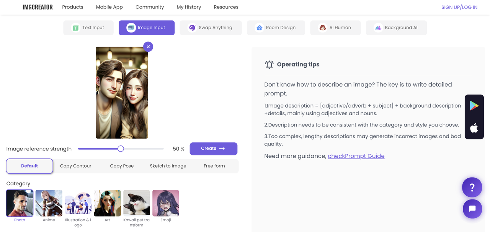Click SIGN UP/LOG IN link
The width and height of the screenshot is (490, 232).
(x=459, y=7)
